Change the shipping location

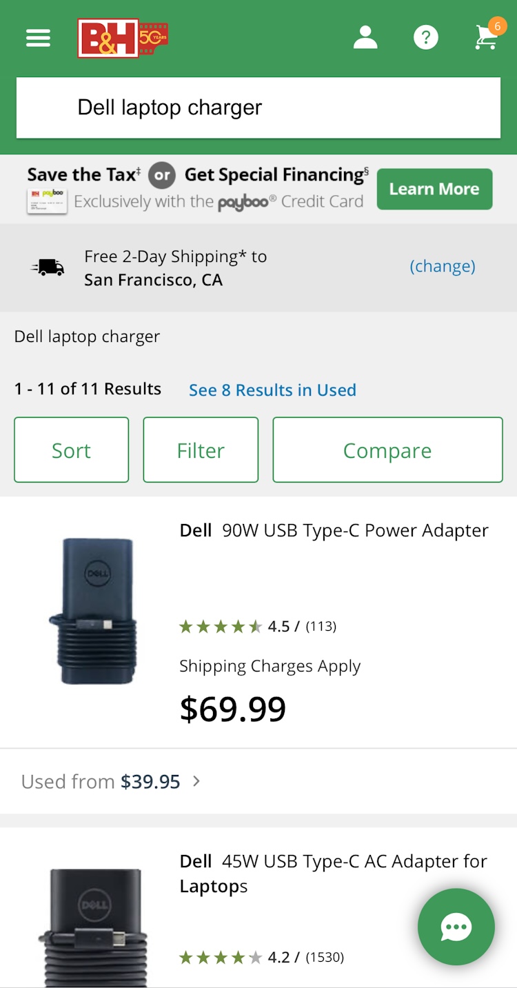point(443,266)
